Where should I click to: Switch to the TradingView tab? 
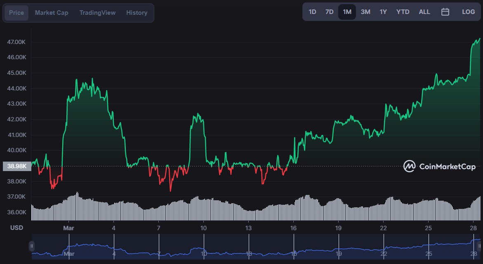pos(97,13)
